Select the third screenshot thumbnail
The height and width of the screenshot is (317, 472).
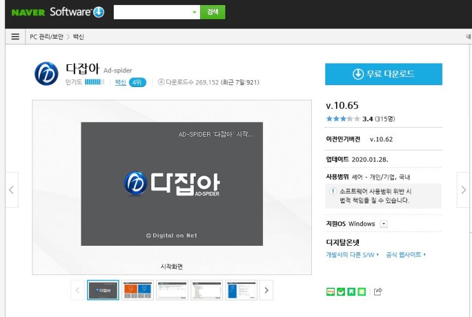172,290
